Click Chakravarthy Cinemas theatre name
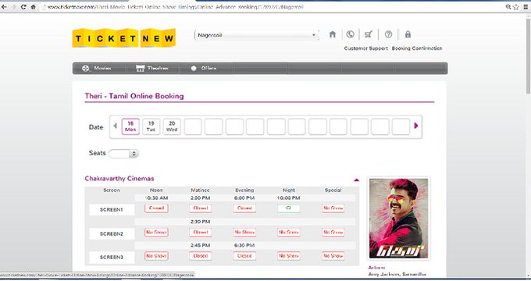This screenshot has height=281, width=531. tap(119, 179)
